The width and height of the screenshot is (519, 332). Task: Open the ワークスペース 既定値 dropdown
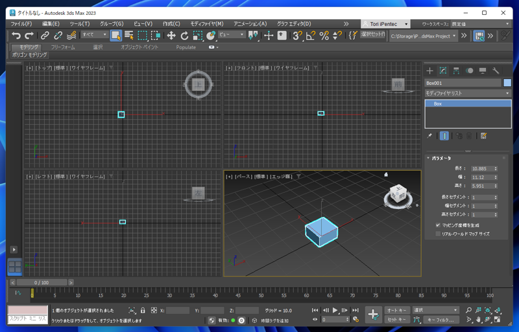pyautogui.click(x=480, y=24)
